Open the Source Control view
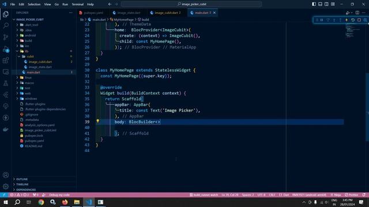Screen dimensions: 369x207 point(6,37)
